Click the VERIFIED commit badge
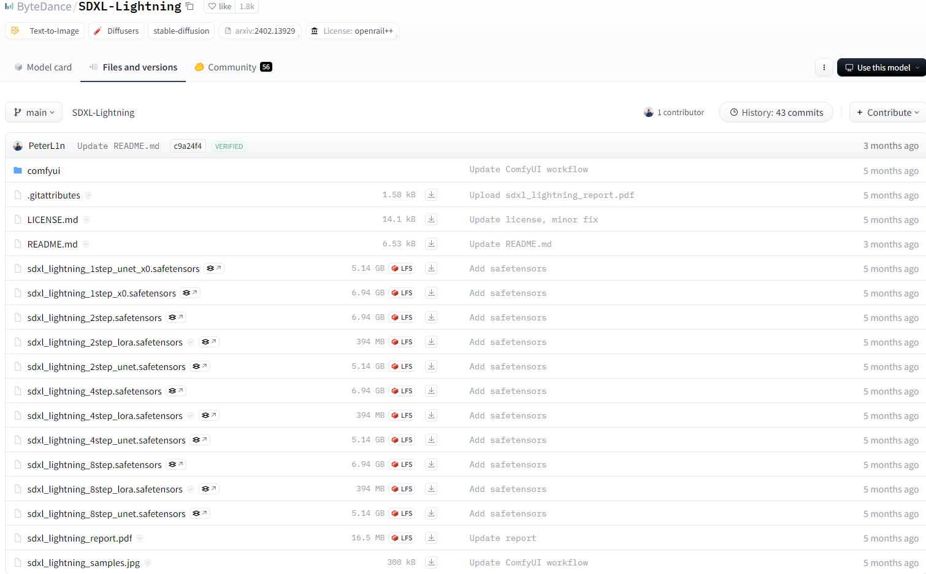This screenshot has height=574, width=926. click(229, 146)
